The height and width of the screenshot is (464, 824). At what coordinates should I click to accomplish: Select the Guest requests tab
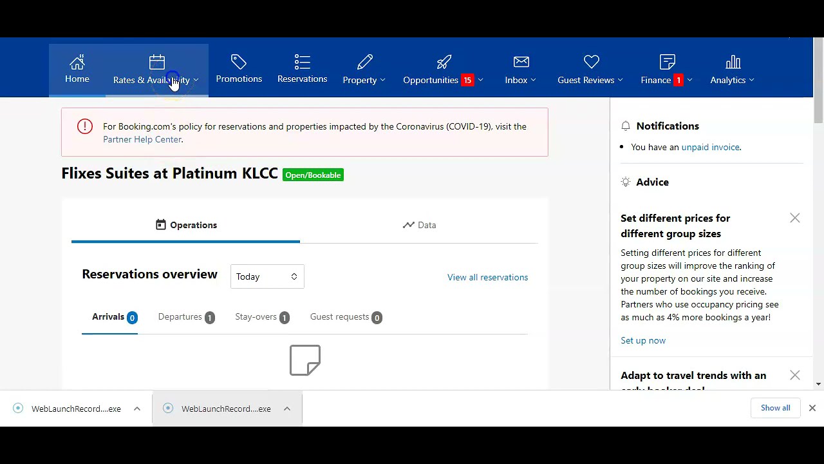pos(346,317)
